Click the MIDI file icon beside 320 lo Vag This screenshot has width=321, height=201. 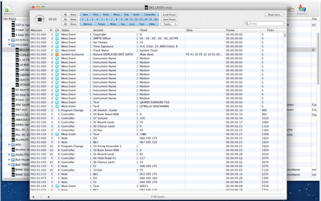point(13,25)
